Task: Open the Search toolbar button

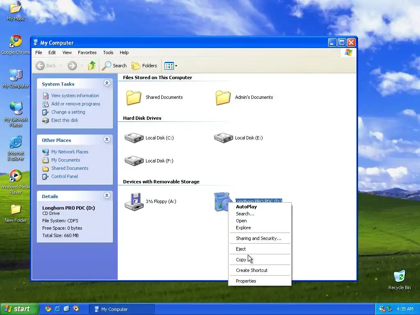Action: pos(114,66)
